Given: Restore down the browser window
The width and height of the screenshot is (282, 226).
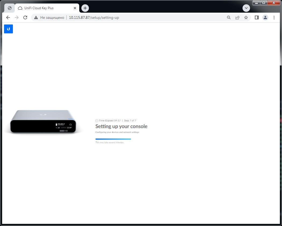Looking at the screenshot, I should click(264, 3).
